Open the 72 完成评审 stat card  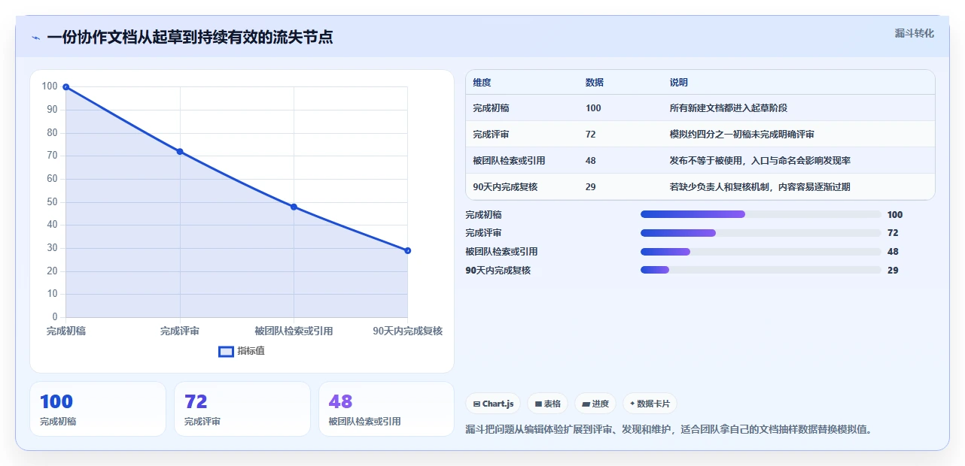[242, 409]
